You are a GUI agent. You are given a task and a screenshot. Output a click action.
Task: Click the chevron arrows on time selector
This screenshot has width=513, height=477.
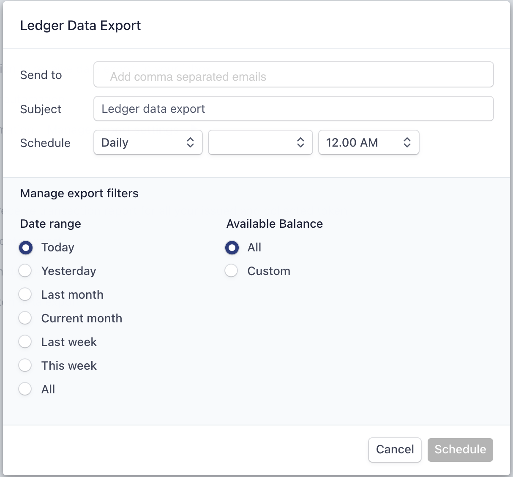(407, 143)
